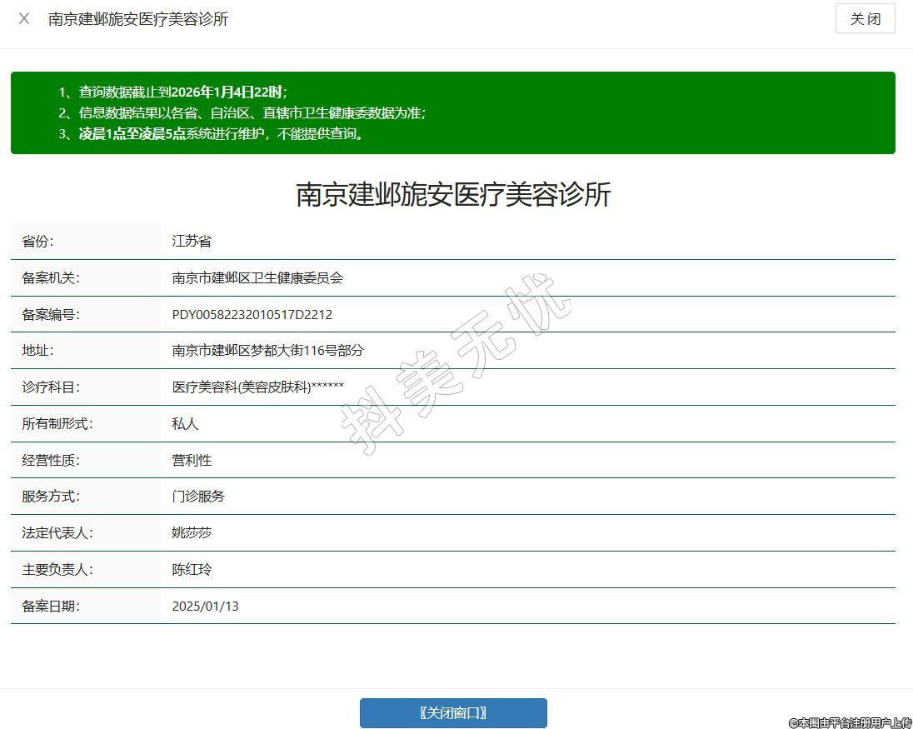913x729 pixels.
Task: Click the record number PDY00582232010517D2212
Action: pyautogui.click(x=252, y=315)
